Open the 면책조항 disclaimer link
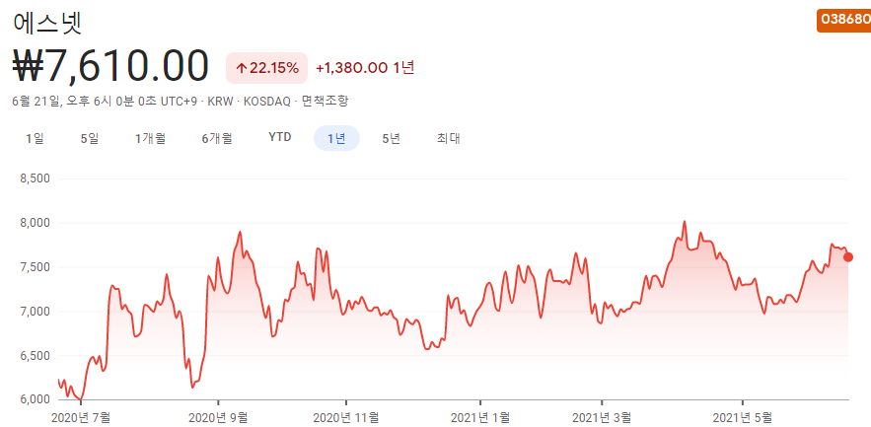The height and width of the screenshot is (427, 871). coord(325,101)
